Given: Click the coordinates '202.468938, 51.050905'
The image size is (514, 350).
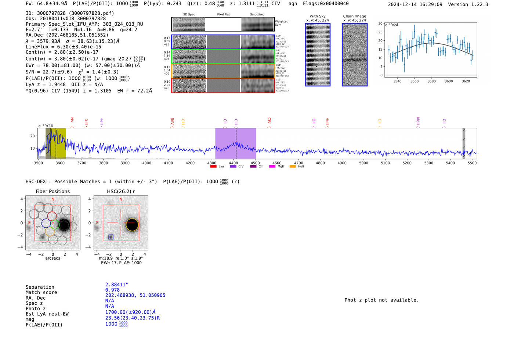Looking at the screenshot, I should pos(135,295).
